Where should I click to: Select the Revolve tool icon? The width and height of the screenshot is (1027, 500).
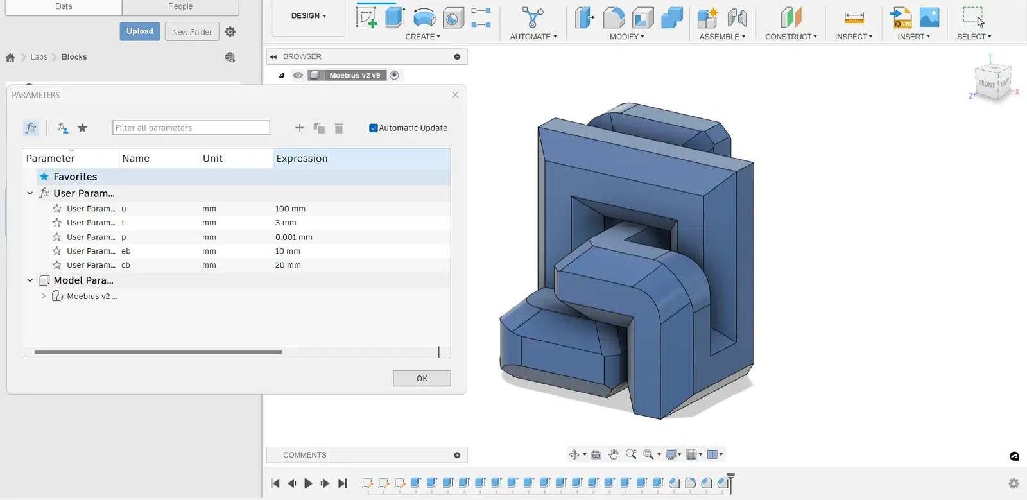[424, 17]
